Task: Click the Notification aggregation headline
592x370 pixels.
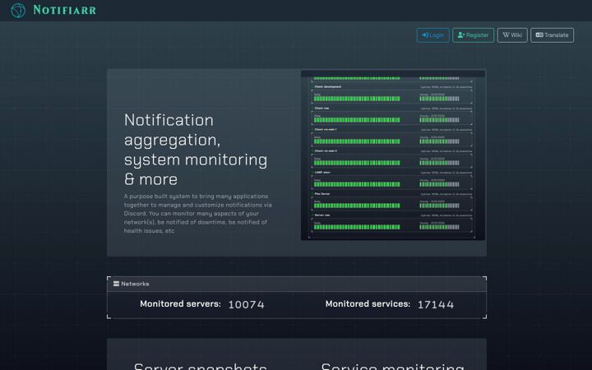Action: (x=196, y=150)
